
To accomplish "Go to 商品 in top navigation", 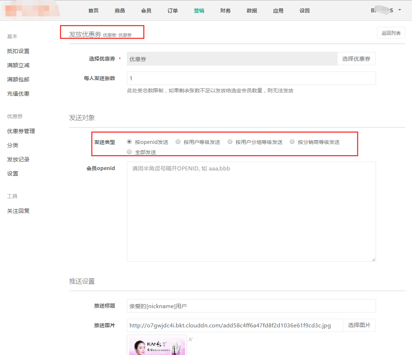I will [x=120, y=11].
